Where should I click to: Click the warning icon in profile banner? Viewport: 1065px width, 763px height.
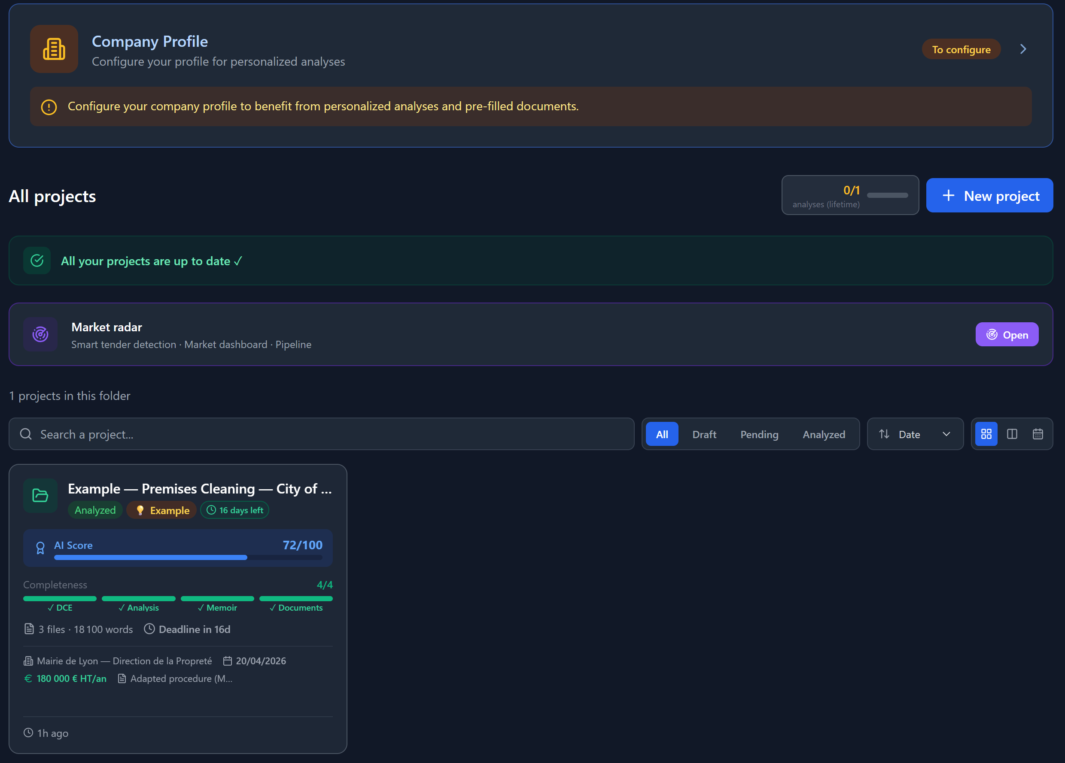pyautogui.click(x=49, y=107)
